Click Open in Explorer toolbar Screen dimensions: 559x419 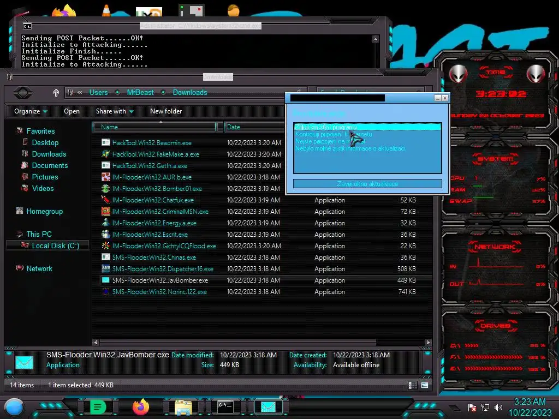coord(72,111)
